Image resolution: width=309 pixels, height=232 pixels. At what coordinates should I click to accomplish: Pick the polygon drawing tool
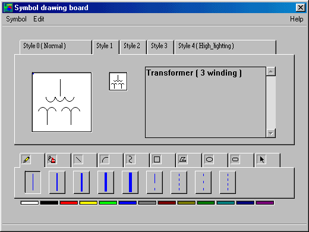pos(183,159)
